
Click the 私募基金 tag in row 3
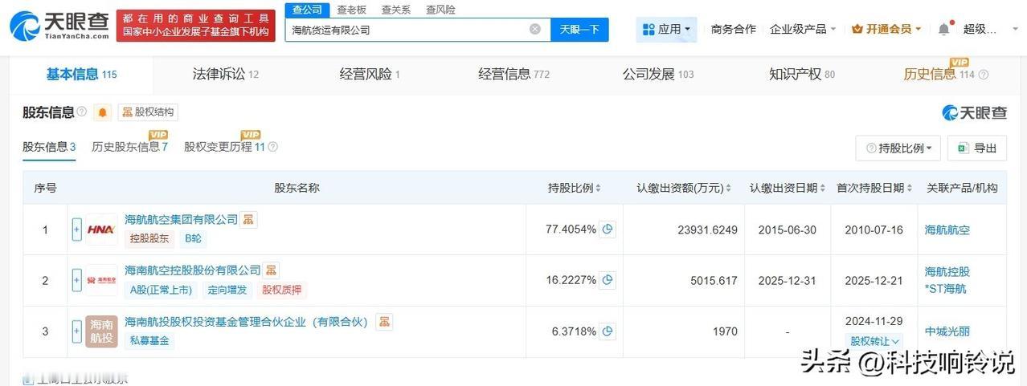[149, 341]
